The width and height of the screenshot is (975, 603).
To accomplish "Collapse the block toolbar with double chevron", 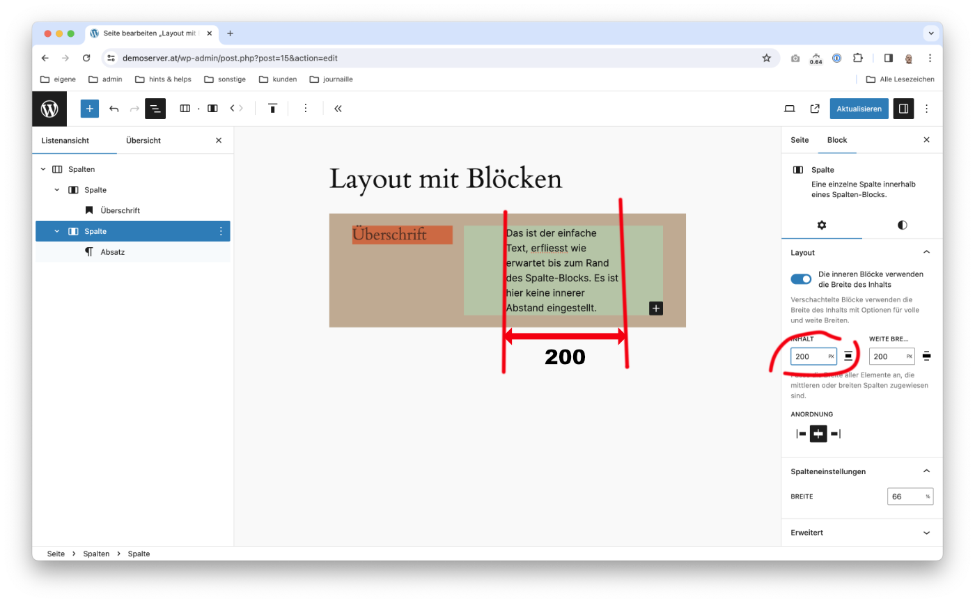I will (x=338, y=109).
